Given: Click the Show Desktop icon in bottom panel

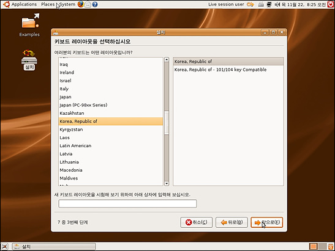Looking at the screenshot, I should point(5,247).
